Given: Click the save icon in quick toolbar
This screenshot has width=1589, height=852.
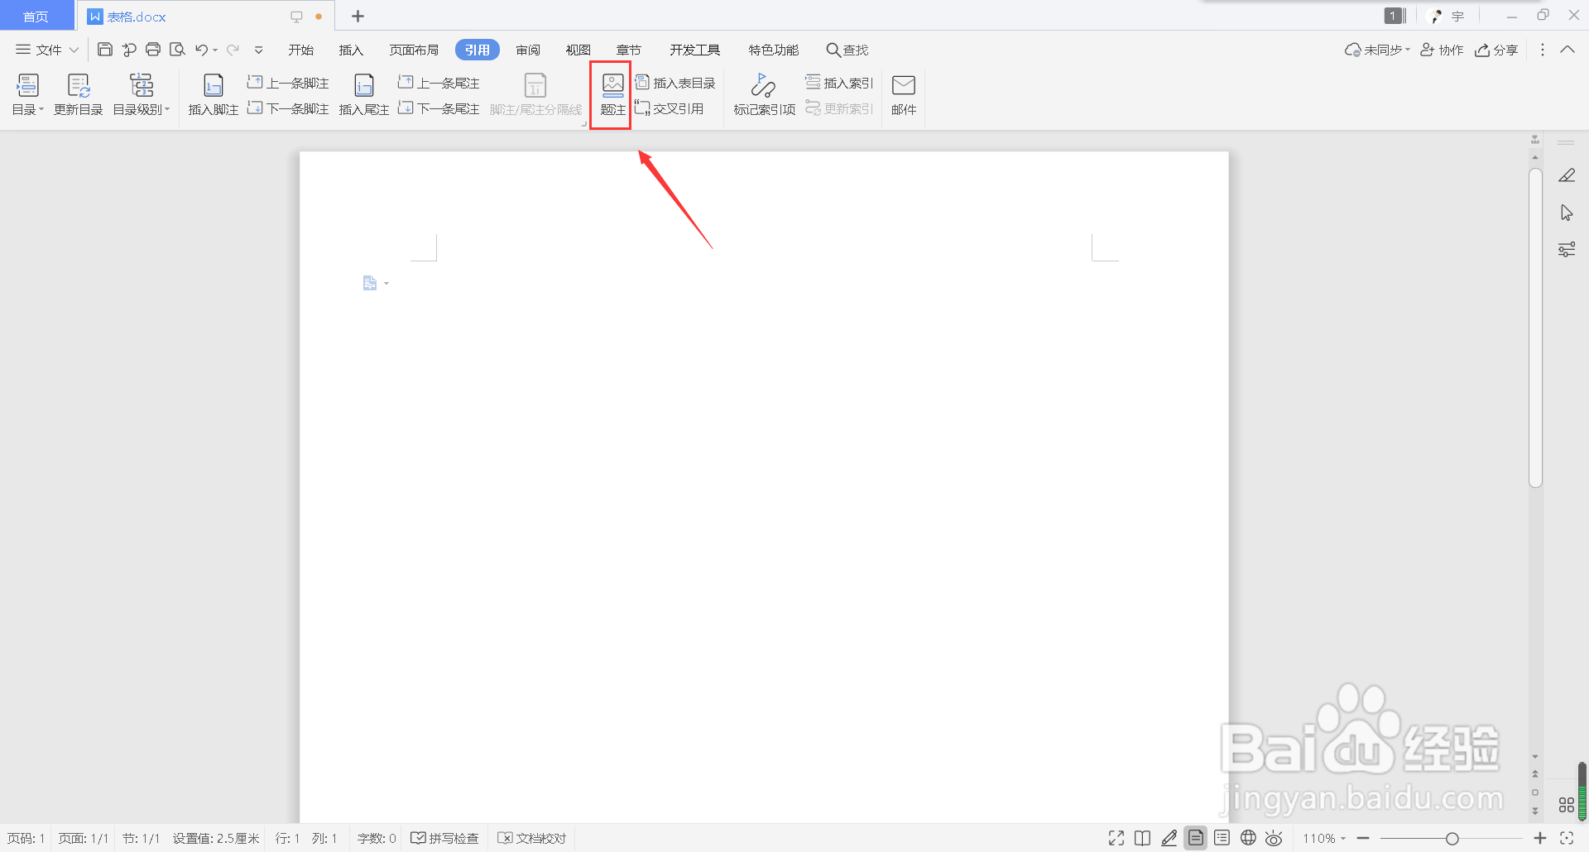Looking at the screenshot, I should click(105, 50).
